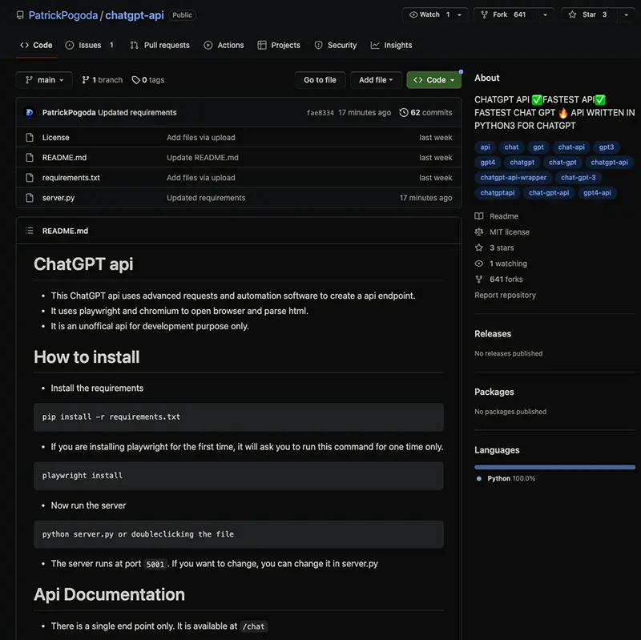Click the fork icon beside 641 forks
Viewport: 641px width, 640px height.
479,279
